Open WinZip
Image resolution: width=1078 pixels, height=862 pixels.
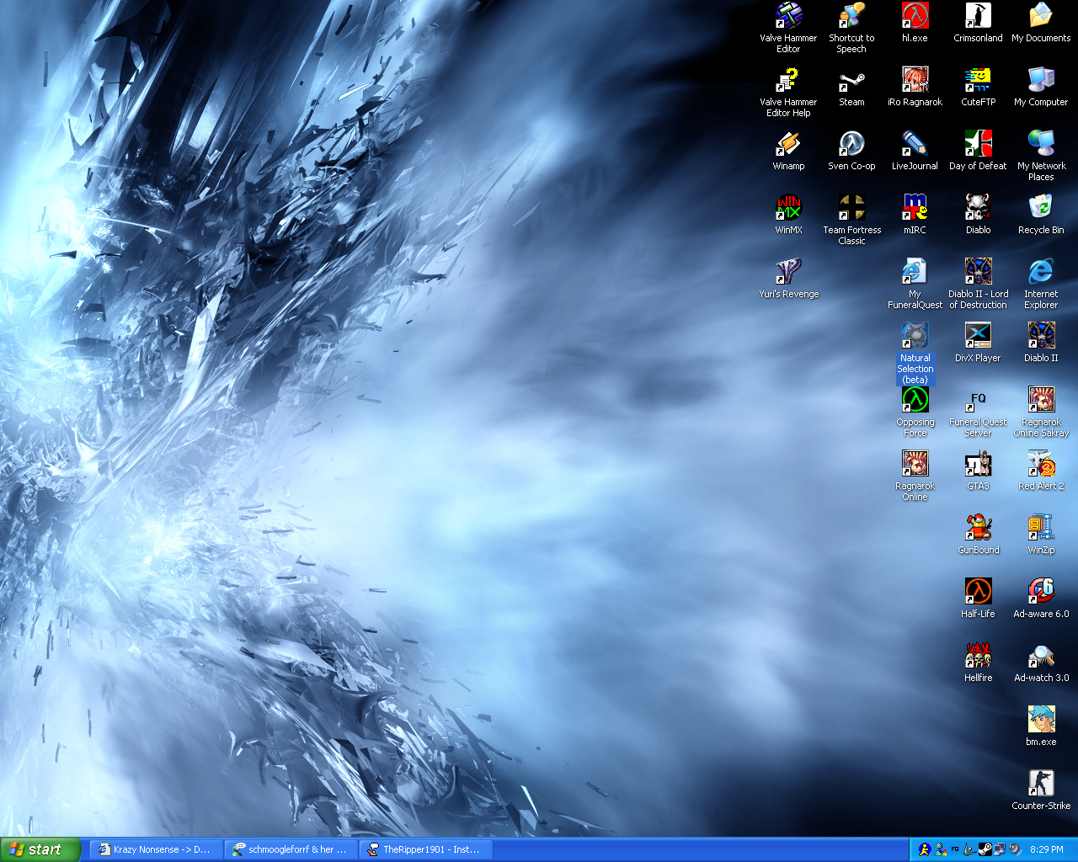click(1041, 529)
